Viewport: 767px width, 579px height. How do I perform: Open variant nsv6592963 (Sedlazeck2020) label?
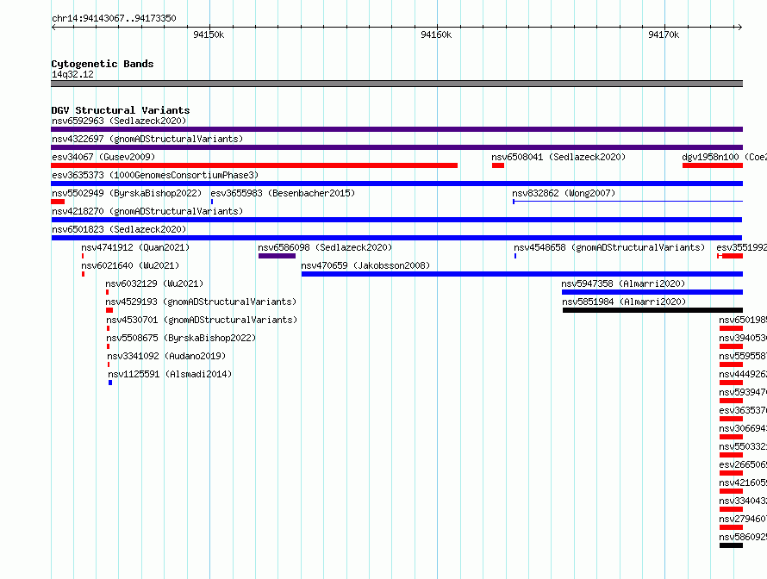pyautogui.click(x=119, y=121)
